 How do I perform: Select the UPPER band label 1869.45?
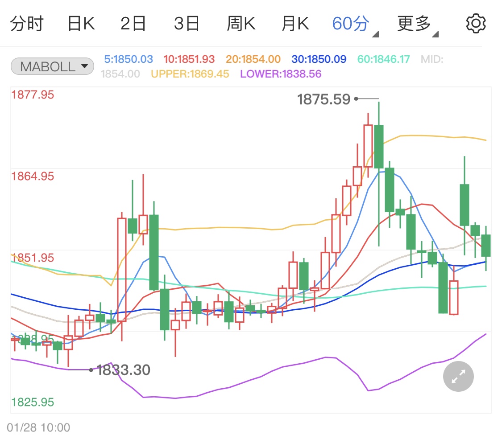[189, 74]
